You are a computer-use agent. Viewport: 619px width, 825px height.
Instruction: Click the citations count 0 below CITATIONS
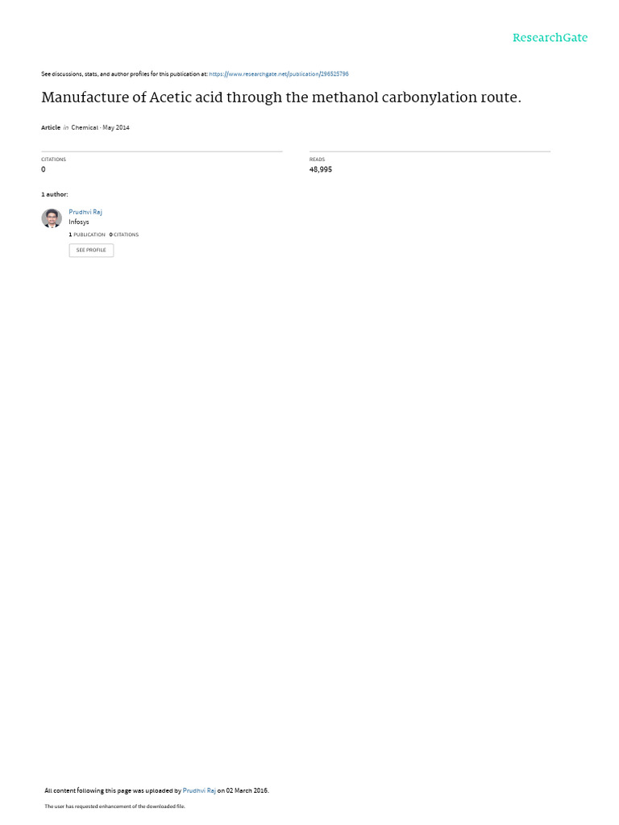tap(44, 169)
